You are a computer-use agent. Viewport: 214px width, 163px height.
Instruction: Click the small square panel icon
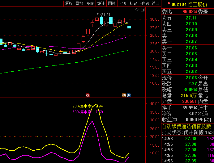pos(143,10)
